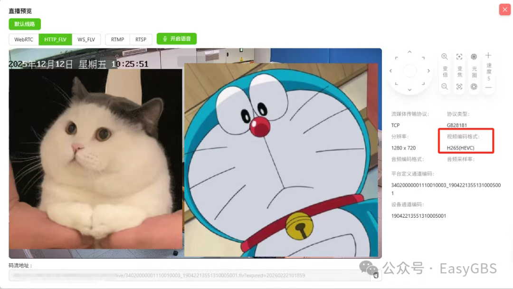Decrease PTZ speed with minus
Viewport: 513px width, 289px height.
click(x=488, y=87)
